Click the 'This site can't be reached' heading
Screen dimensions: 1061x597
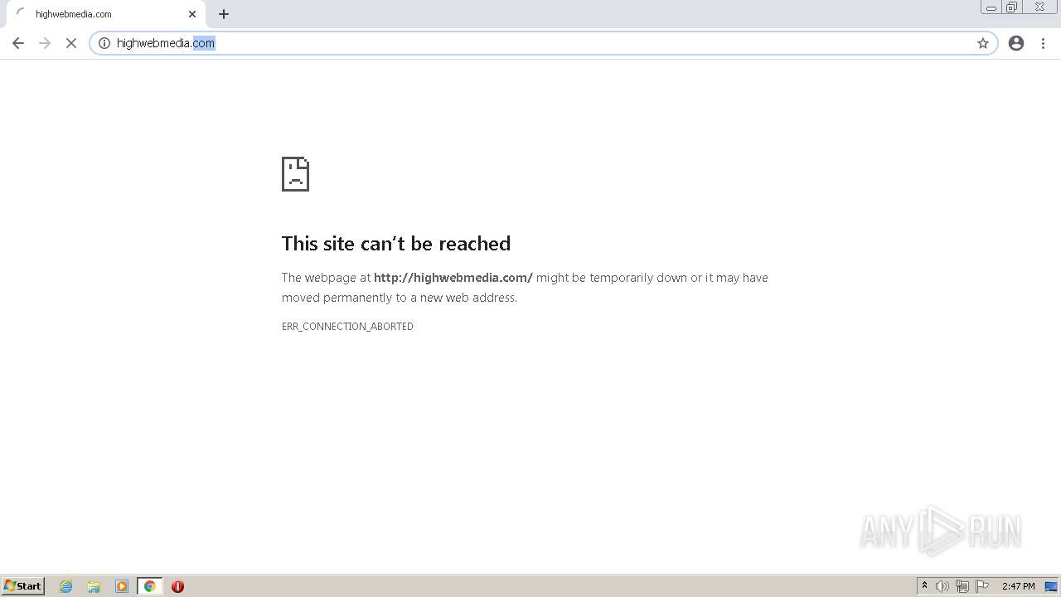pyautogui.click(x=396, y=244)
